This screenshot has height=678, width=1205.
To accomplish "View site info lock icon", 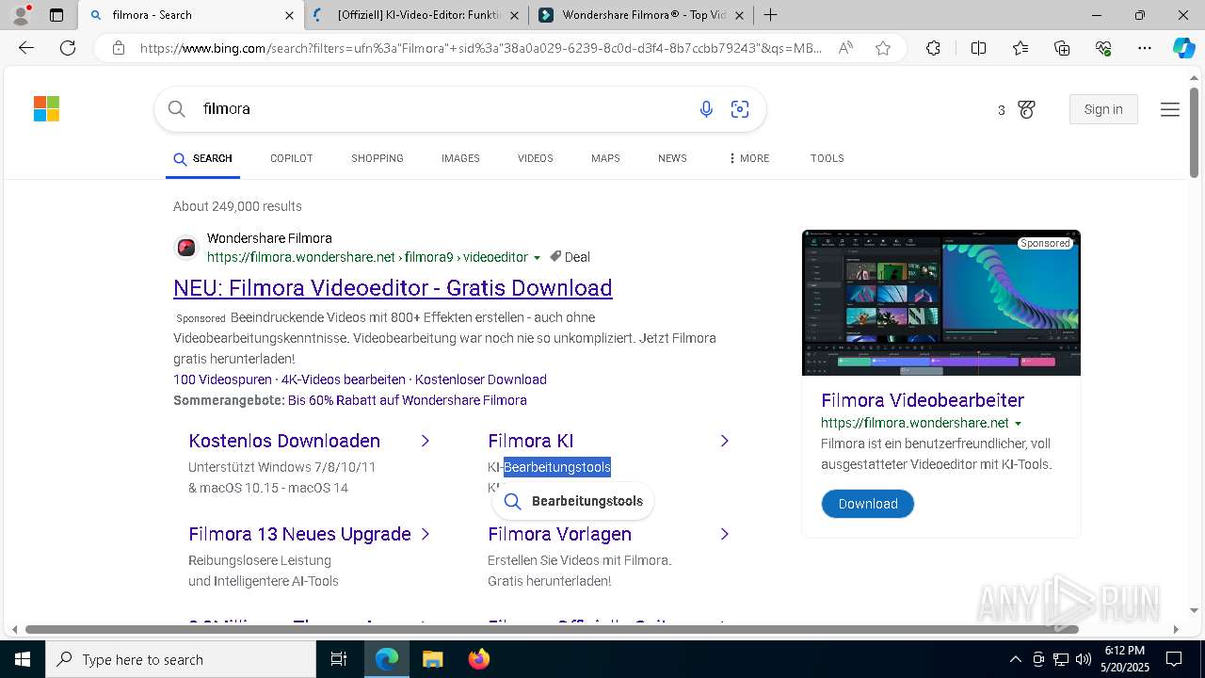I will tap(119, 48).
